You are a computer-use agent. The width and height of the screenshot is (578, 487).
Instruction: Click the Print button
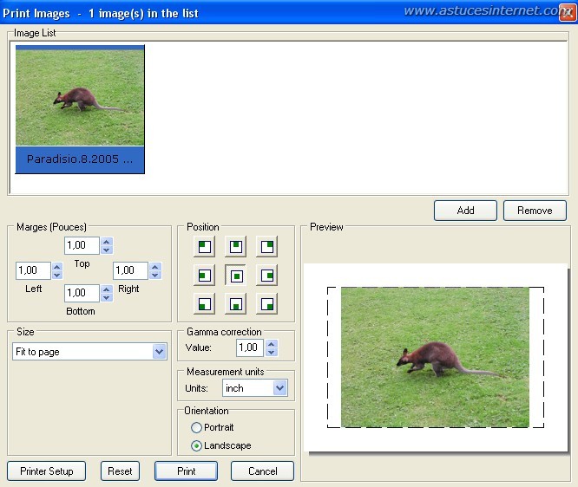pyautogui.click(x=186, y=471)
